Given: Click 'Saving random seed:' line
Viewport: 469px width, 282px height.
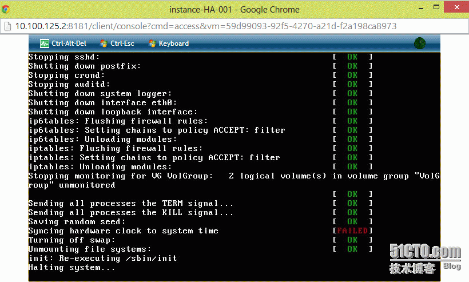Looking at the screenshot, I should click(x=77, y=221).
